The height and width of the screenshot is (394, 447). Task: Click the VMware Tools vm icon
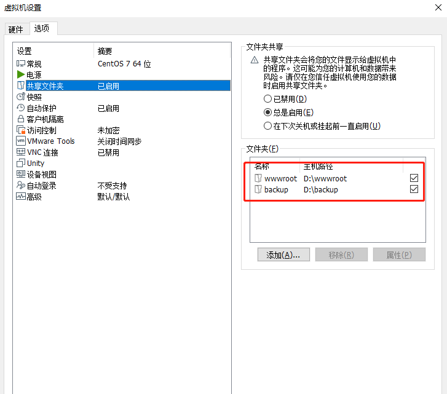coord(21,141)
